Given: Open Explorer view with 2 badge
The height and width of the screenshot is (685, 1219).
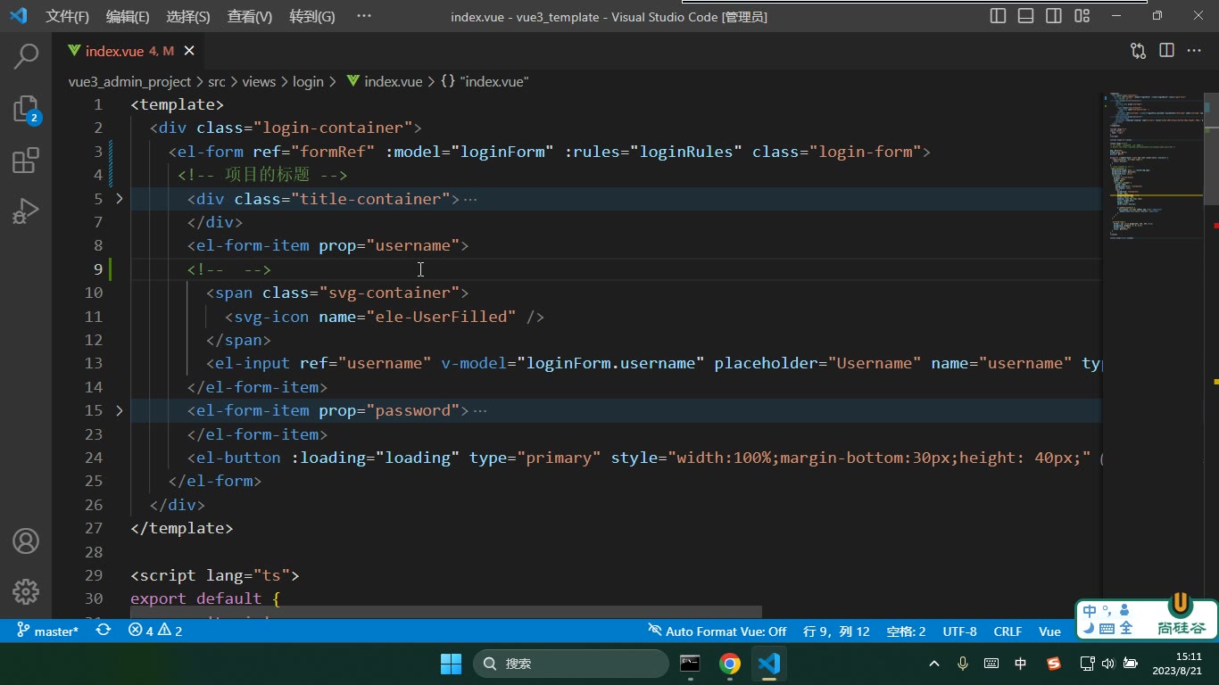Looking at the screenshot, I should [x=26, y=109].
